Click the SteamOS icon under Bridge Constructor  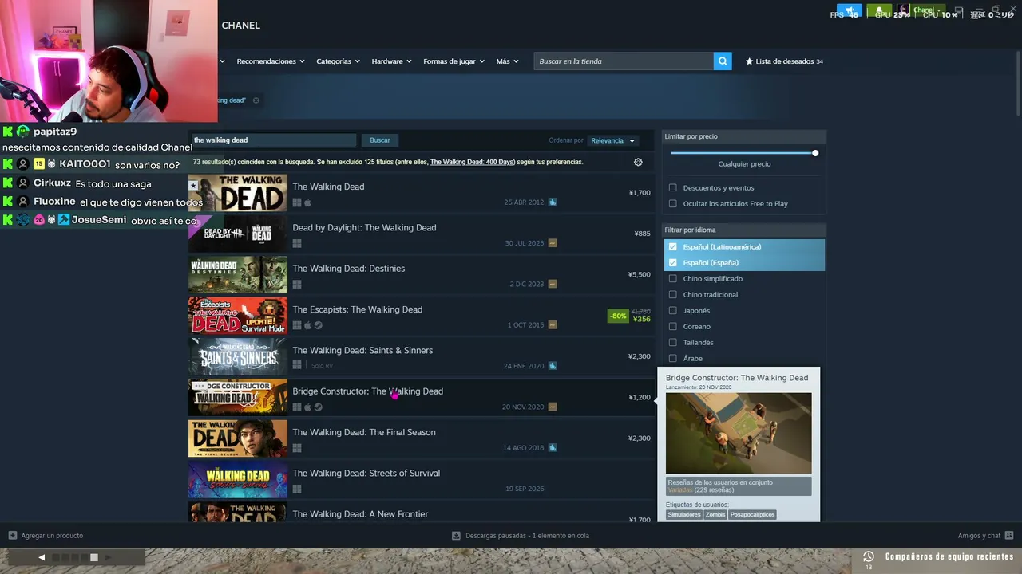(318, 407)
